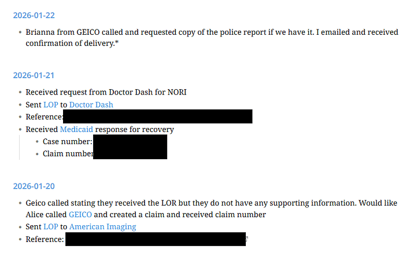Select bullet next to Claim number
Screen dimensions: 399x253
37,154
